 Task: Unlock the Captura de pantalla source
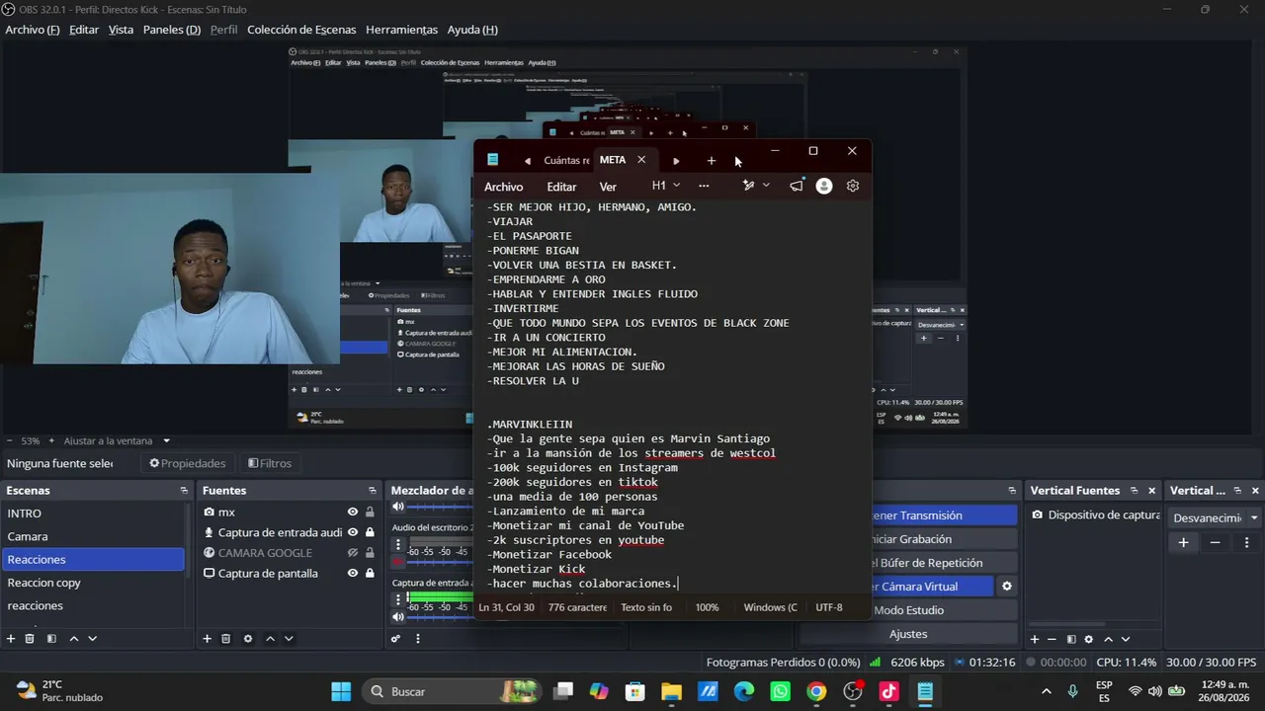(x=370, y=573)
